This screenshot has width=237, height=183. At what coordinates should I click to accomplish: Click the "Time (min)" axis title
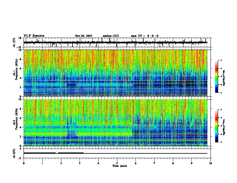tap(120, 166)
